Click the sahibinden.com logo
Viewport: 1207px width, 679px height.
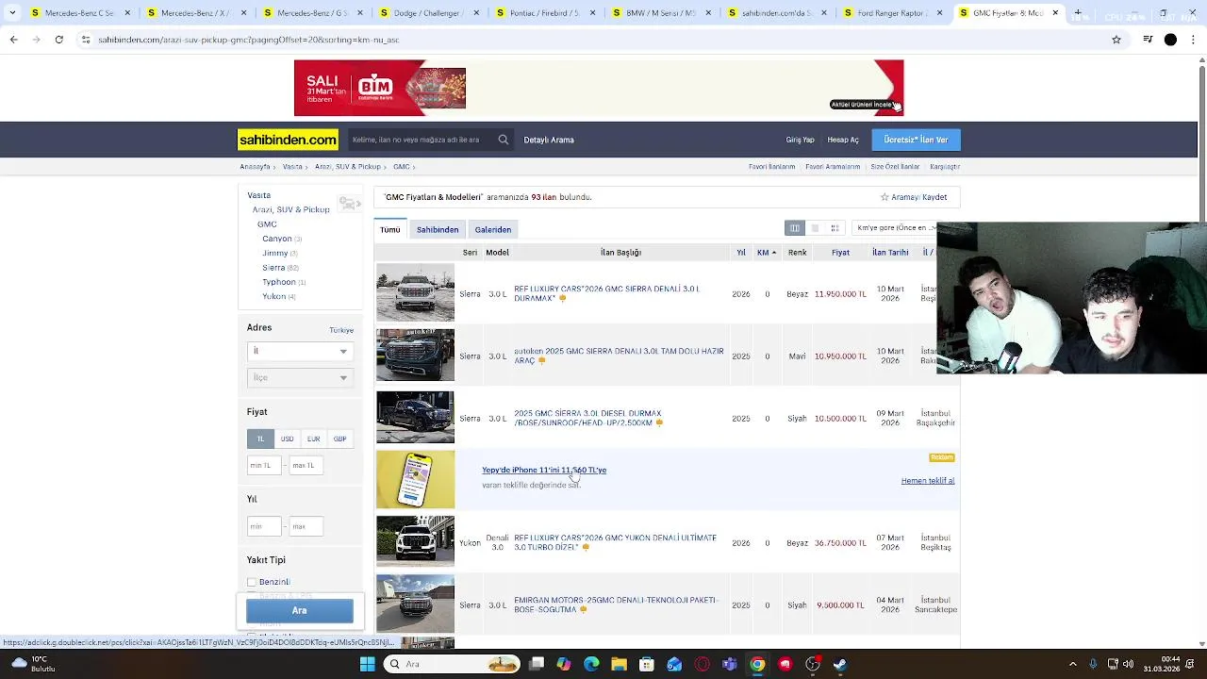coord(288,140)
